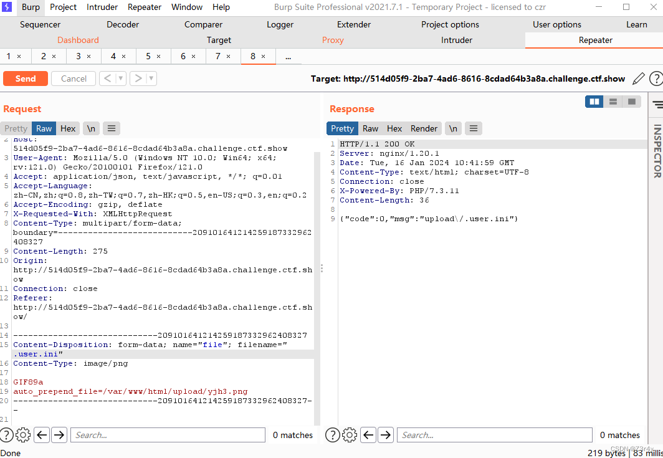The width and height of the screenshot is (663, 458).
Task: Close Repeater tab 3 with its x
Action: (x=88, y=56)
